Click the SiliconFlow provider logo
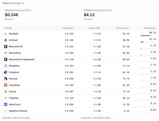The height and width of the screenshot is (121, 159). (x=6, y=53)
